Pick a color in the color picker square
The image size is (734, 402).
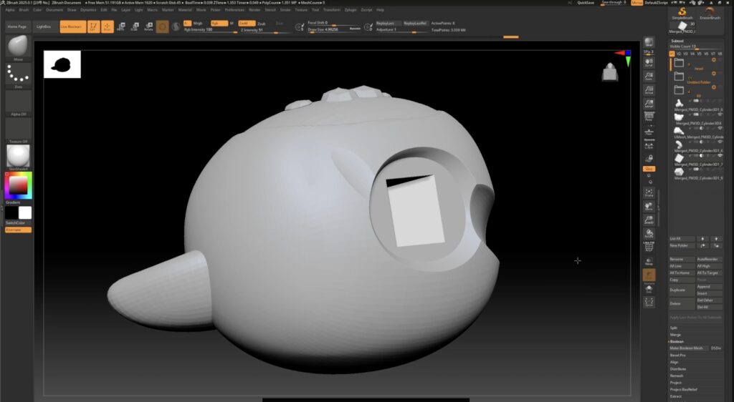pos(18,185)
